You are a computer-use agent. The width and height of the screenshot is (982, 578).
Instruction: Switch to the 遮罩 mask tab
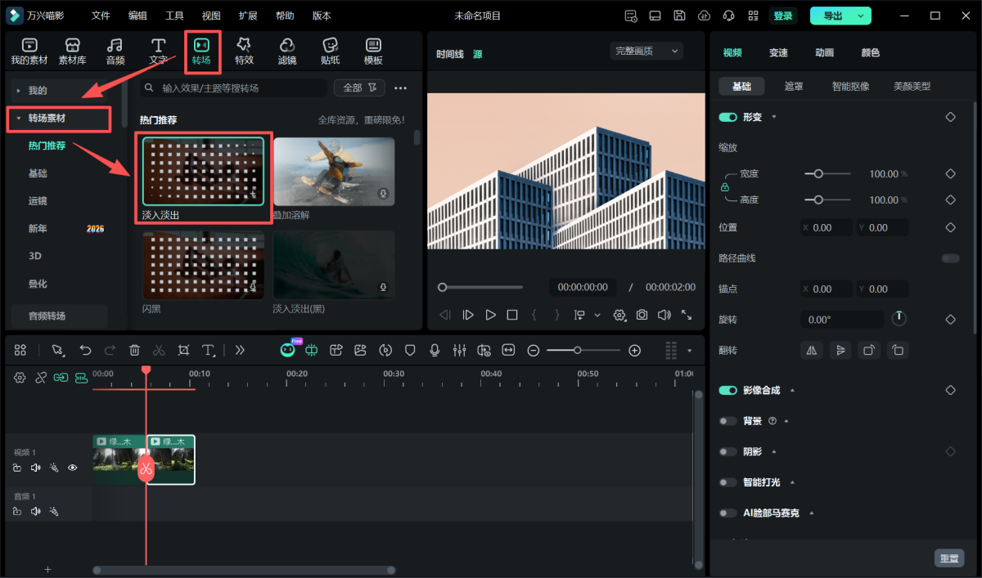coord(793,86)
